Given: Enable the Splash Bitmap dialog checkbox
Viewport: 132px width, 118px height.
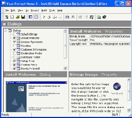Looking at the screenshot, I should pyautogui.click(x=15, y=34).
